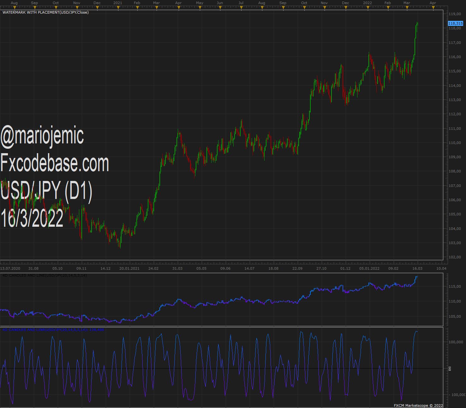Click the 117,00 price level on axis
Viewport: 466px width, 408px height.
pyautogui.click(x=455, y=43)
